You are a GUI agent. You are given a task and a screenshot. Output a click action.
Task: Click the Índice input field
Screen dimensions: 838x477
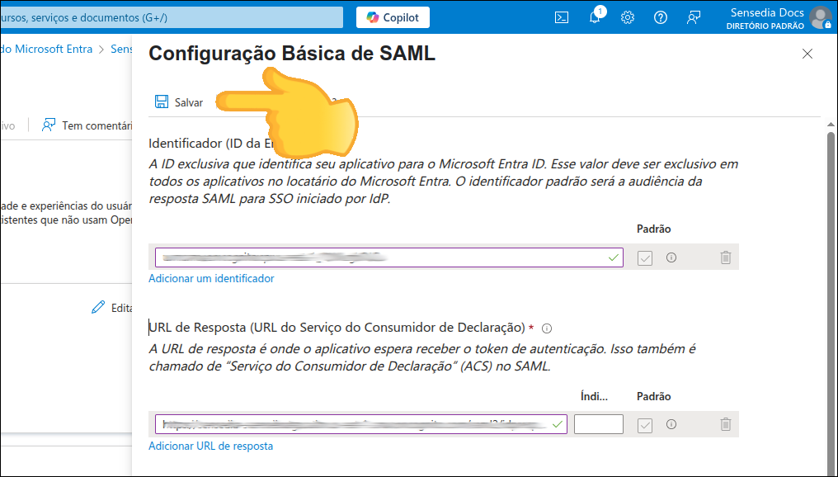tap(598, 423)
